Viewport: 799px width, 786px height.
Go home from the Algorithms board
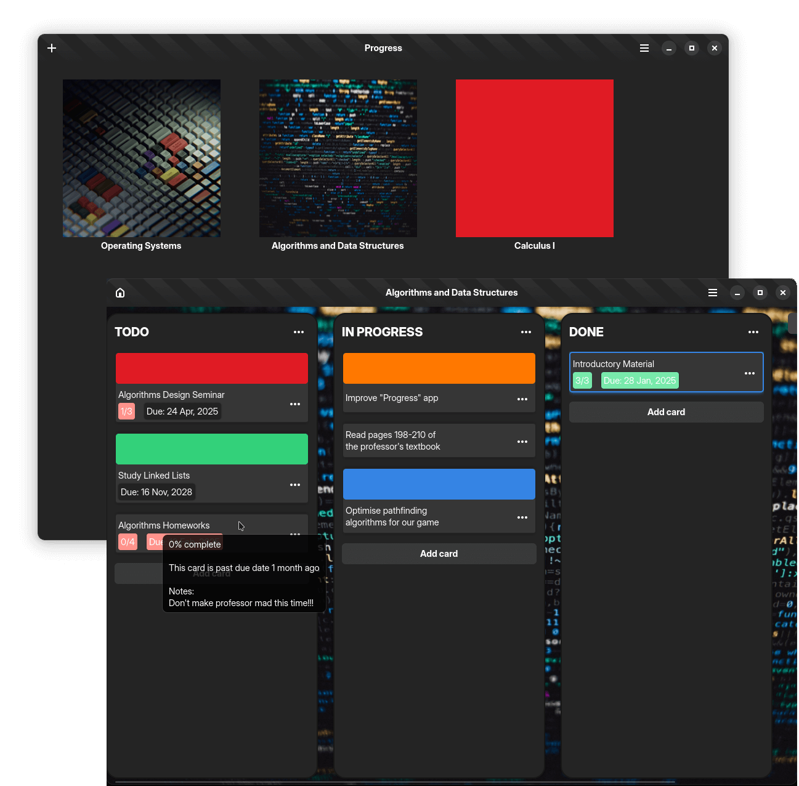(x=120, y=293)
